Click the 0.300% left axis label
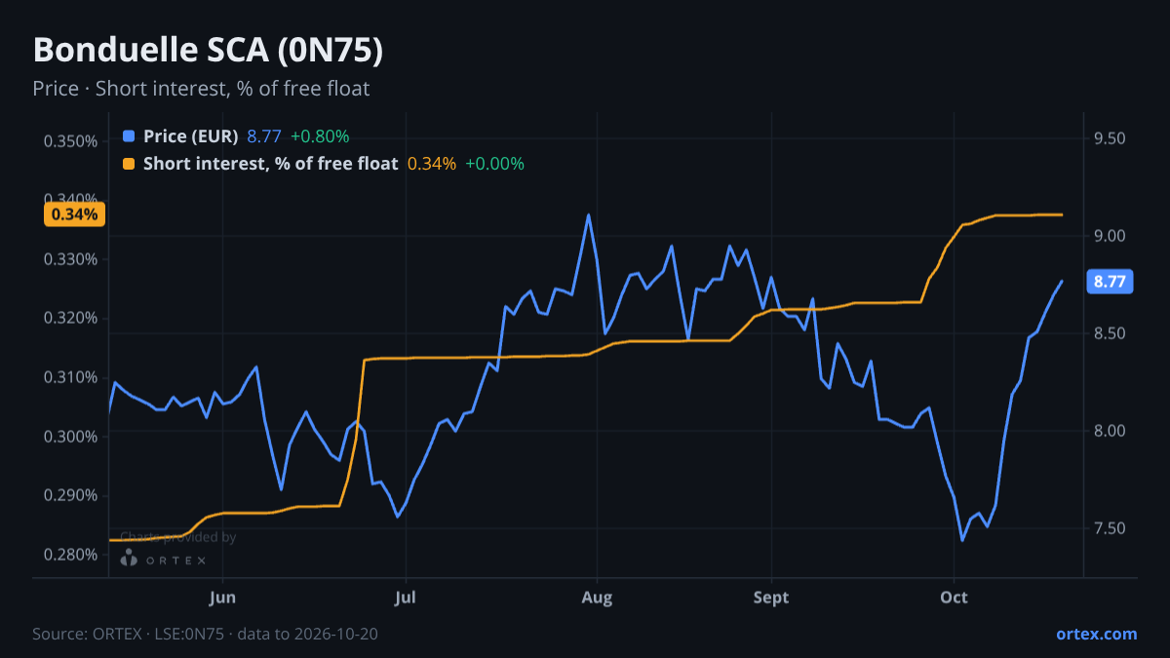 click(x=70, y=436)
